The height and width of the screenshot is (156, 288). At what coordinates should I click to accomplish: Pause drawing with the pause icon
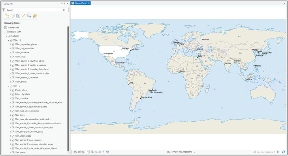(278, 152)
